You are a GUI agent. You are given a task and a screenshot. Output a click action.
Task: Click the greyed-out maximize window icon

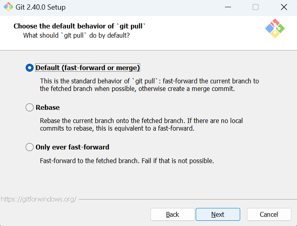(x=255, y=7)
